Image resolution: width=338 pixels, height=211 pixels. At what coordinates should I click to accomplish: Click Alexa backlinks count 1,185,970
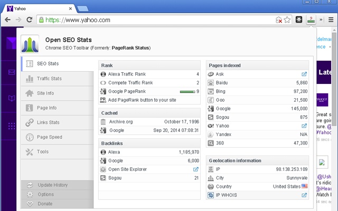tap(189, 152)
